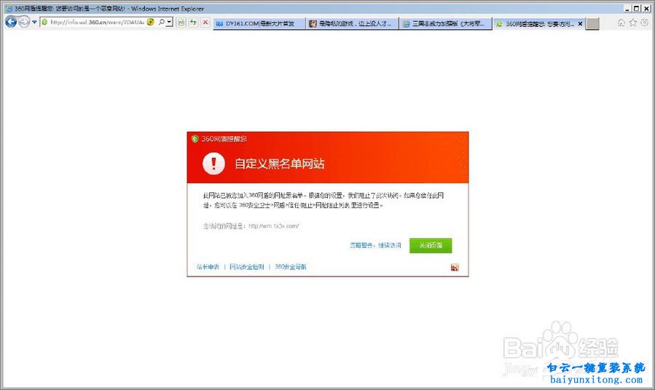Screen dimensions: 655x390
Task: Click the compatibility view icon
Action: coord(181,23)
